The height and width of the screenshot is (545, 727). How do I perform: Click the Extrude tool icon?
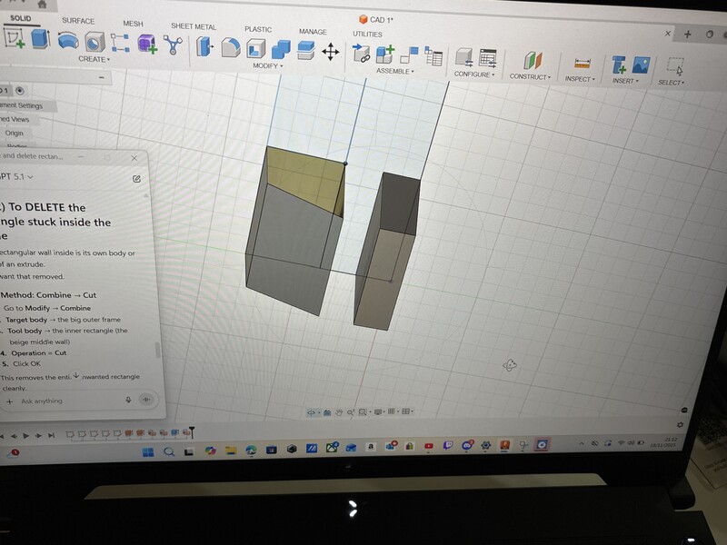pyautogui.click(x=41, y=39)
